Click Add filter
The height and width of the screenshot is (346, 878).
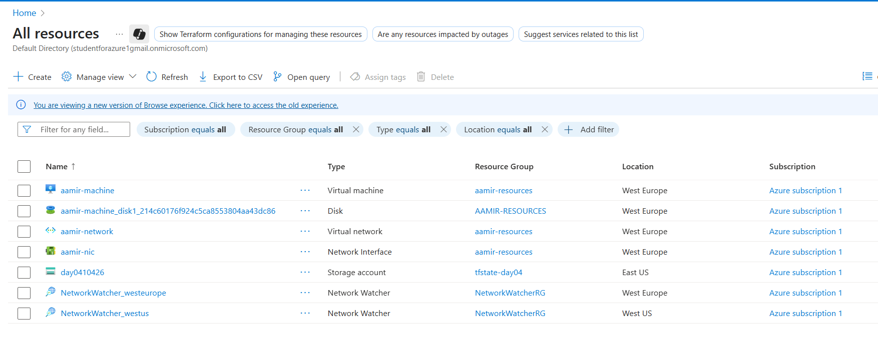pyautogui.click(x=589, y=129)
